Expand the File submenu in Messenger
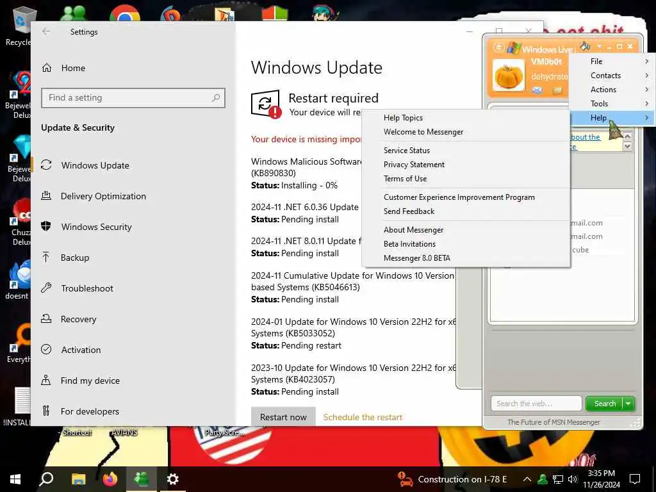The width and height of the screenshot is (656, 492). click(x=611, y=61)
